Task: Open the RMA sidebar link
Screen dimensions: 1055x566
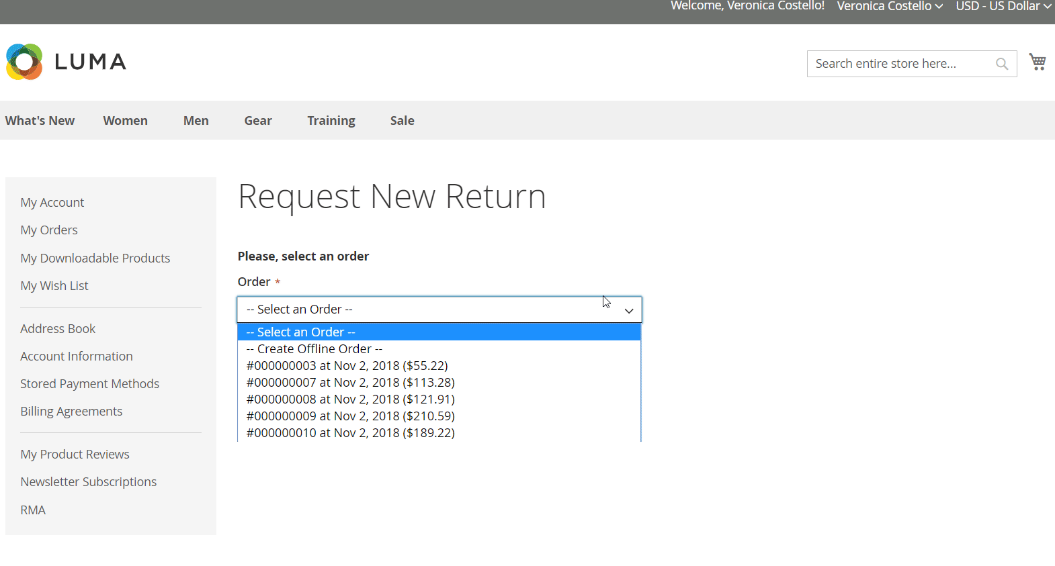Action: pos(33,510)
